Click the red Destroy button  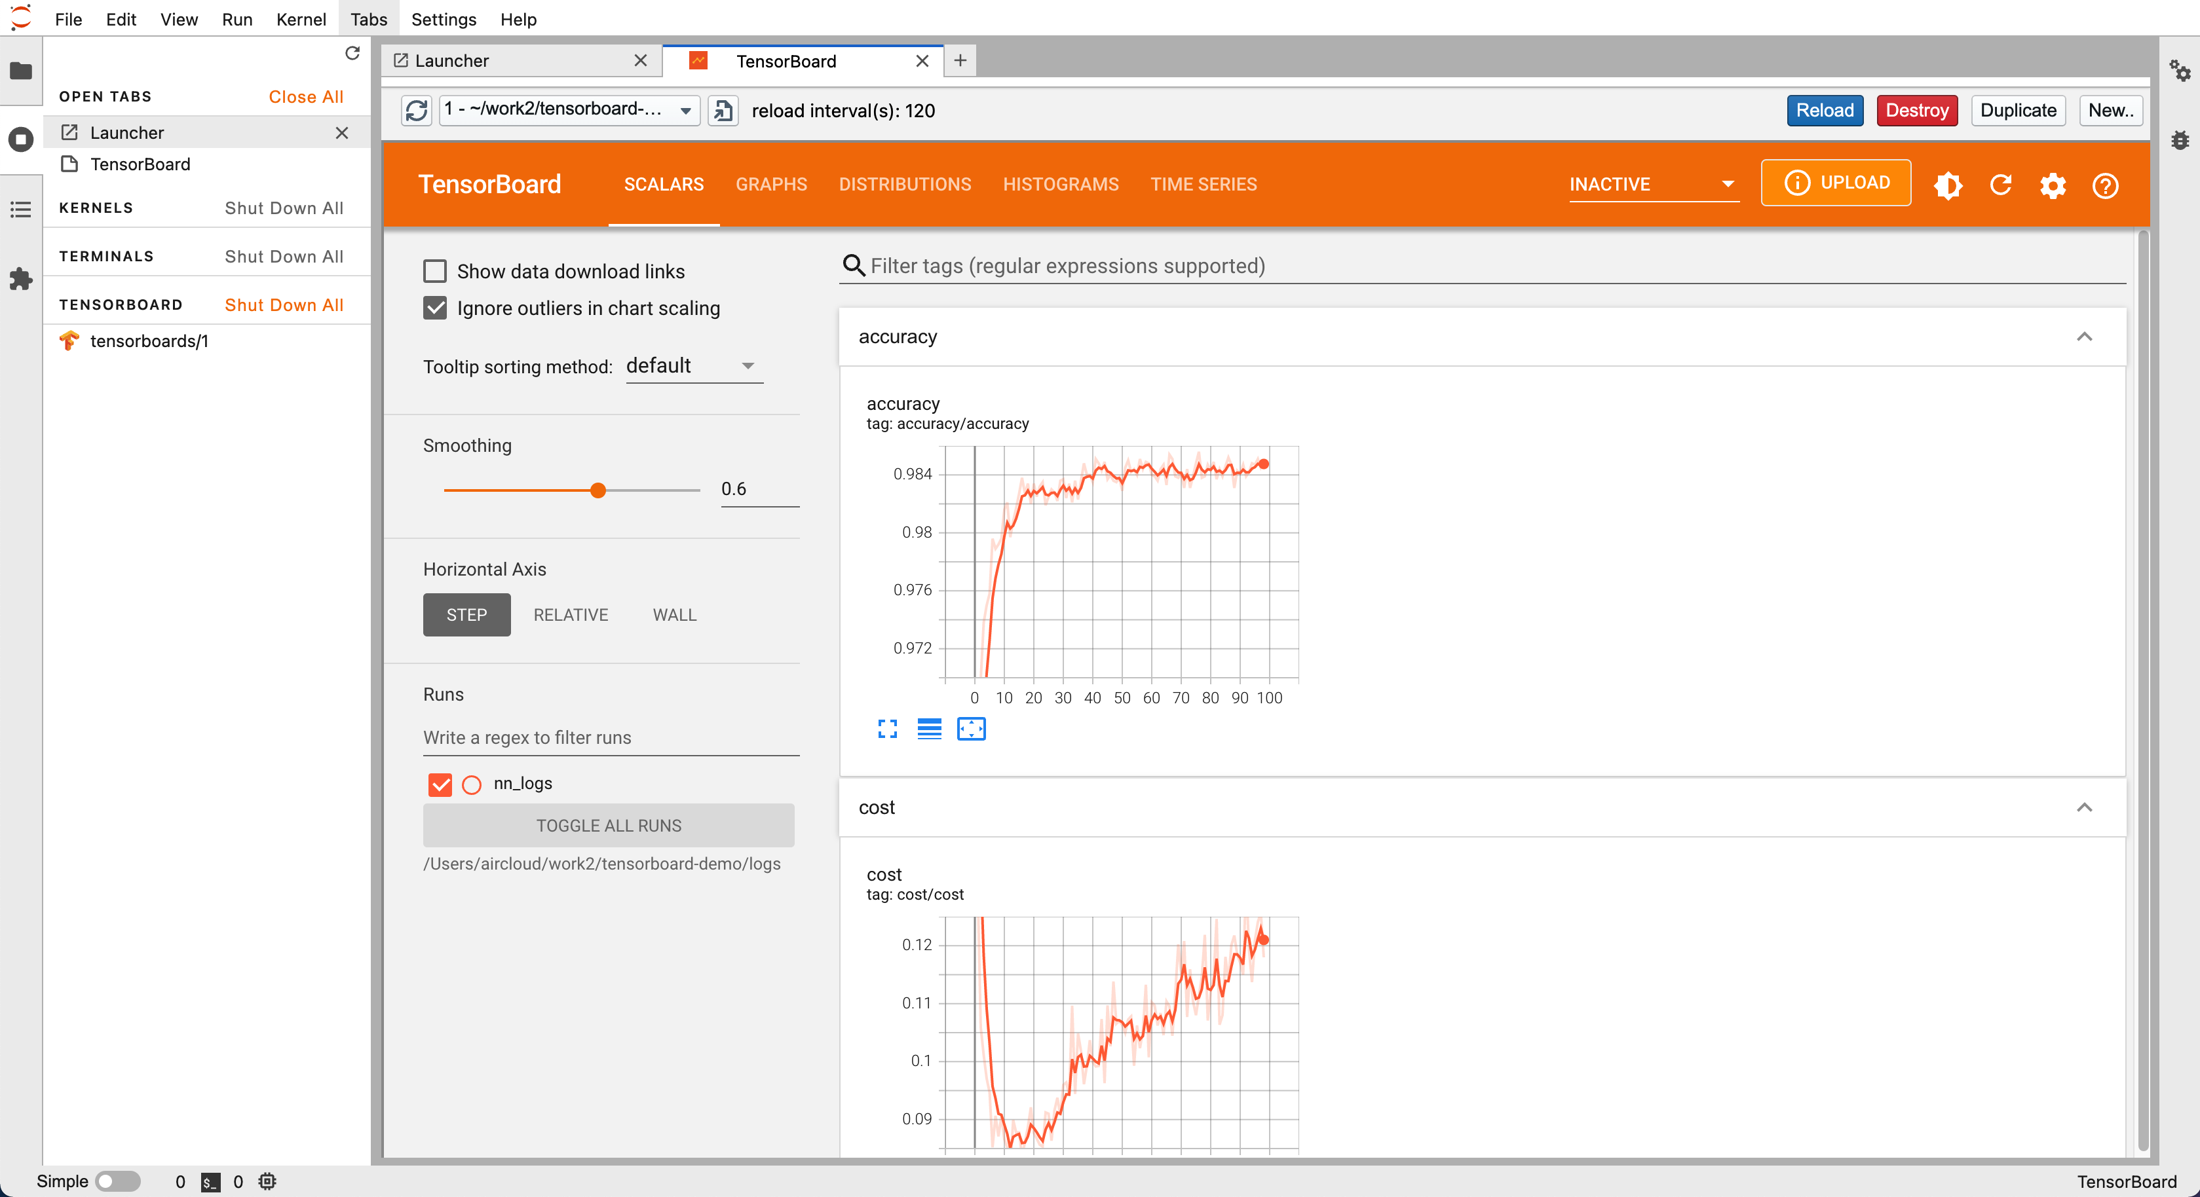pos(1916,110)
